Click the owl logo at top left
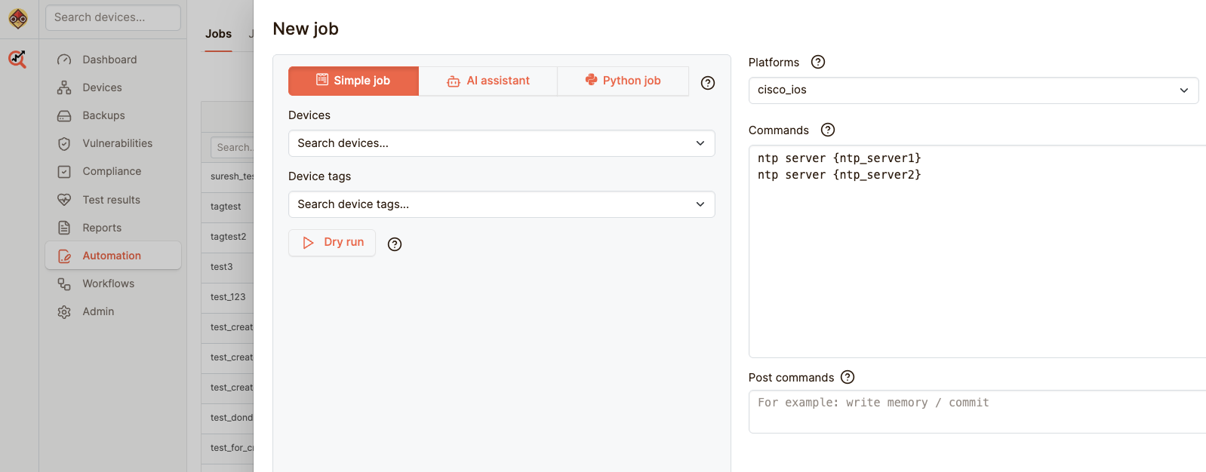Screen dimensions: 1206x472 click(18, 18)
